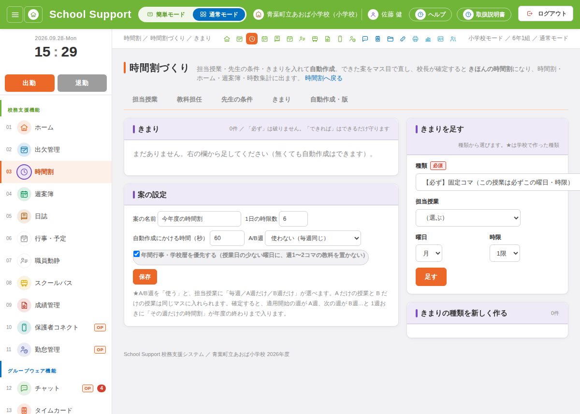Open the smartphone shortcut in the toolbar
Image resolution: width=580 pixels, height=414 pixels.
tap(340, 39)
